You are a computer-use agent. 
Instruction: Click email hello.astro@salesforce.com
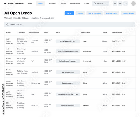(x=68, y=51)
